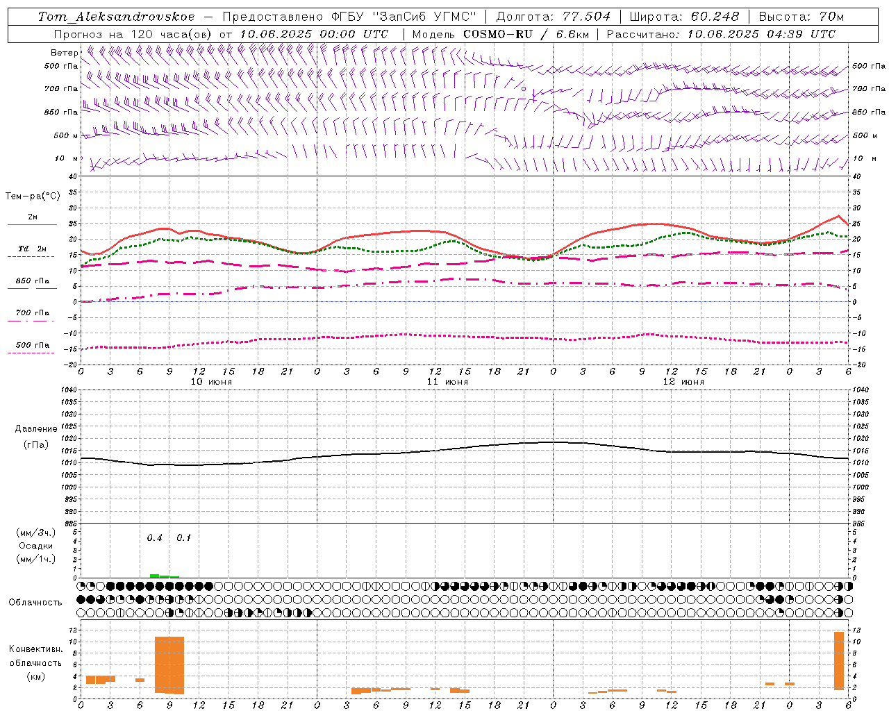Image resolution: width=889 pixels, height=711 pixels.
Task: Click the model label 'COSMO-RU / 6.6км'
Action: tap(526, 34)
